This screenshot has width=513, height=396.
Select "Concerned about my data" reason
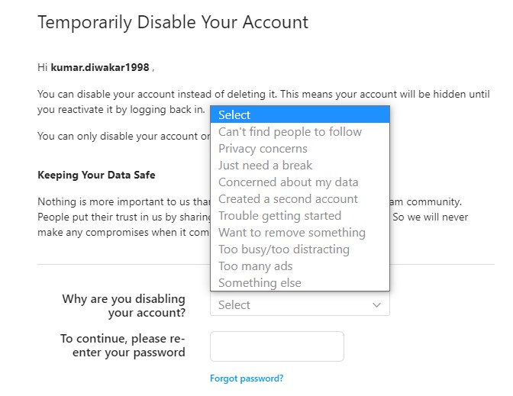click(x=288, y=182)
